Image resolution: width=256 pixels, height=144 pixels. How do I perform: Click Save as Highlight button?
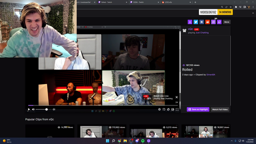[x=198, y=109]
